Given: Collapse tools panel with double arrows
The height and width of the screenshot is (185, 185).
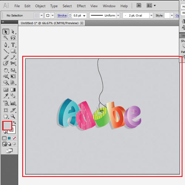Looking at the screenshot, I should pyautogui.click(x=3, y=22).
